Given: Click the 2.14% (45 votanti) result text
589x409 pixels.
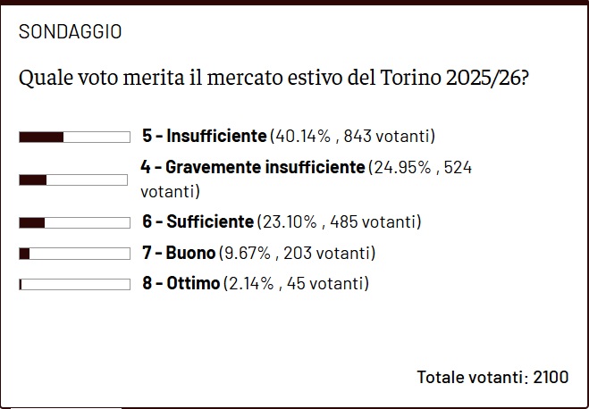Looking at the screenshot, I should click(296, 285).
